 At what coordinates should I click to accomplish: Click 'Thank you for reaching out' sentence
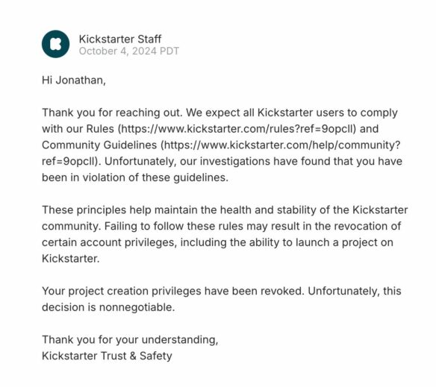(112, 113)
